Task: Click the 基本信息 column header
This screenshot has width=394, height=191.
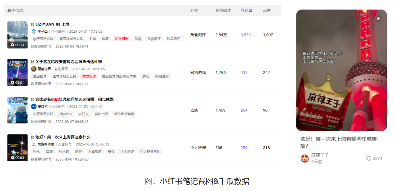Action: 15,11
